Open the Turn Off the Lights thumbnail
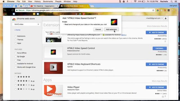The image size is (180, 101). [53, 36]
